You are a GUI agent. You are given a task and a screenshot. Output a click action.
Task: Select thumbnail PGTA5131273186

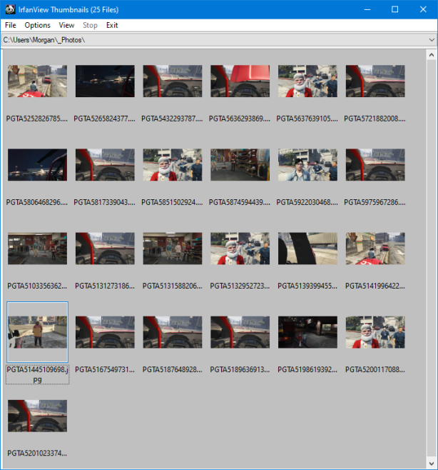105,248
